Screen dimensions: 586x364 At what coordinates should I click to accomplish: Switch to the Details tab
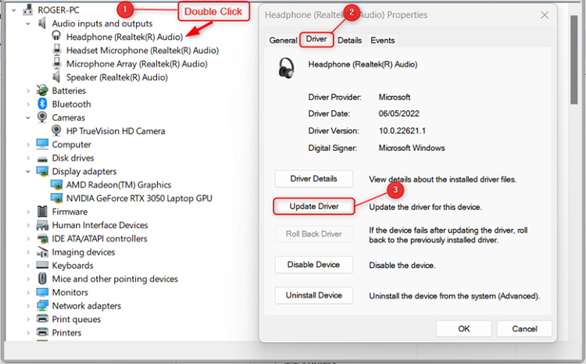[349, 40]
